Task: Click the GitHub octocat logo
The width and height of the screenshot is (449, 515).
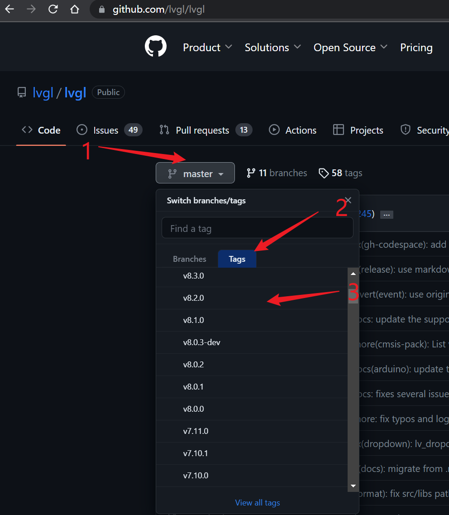Action: 156,46
